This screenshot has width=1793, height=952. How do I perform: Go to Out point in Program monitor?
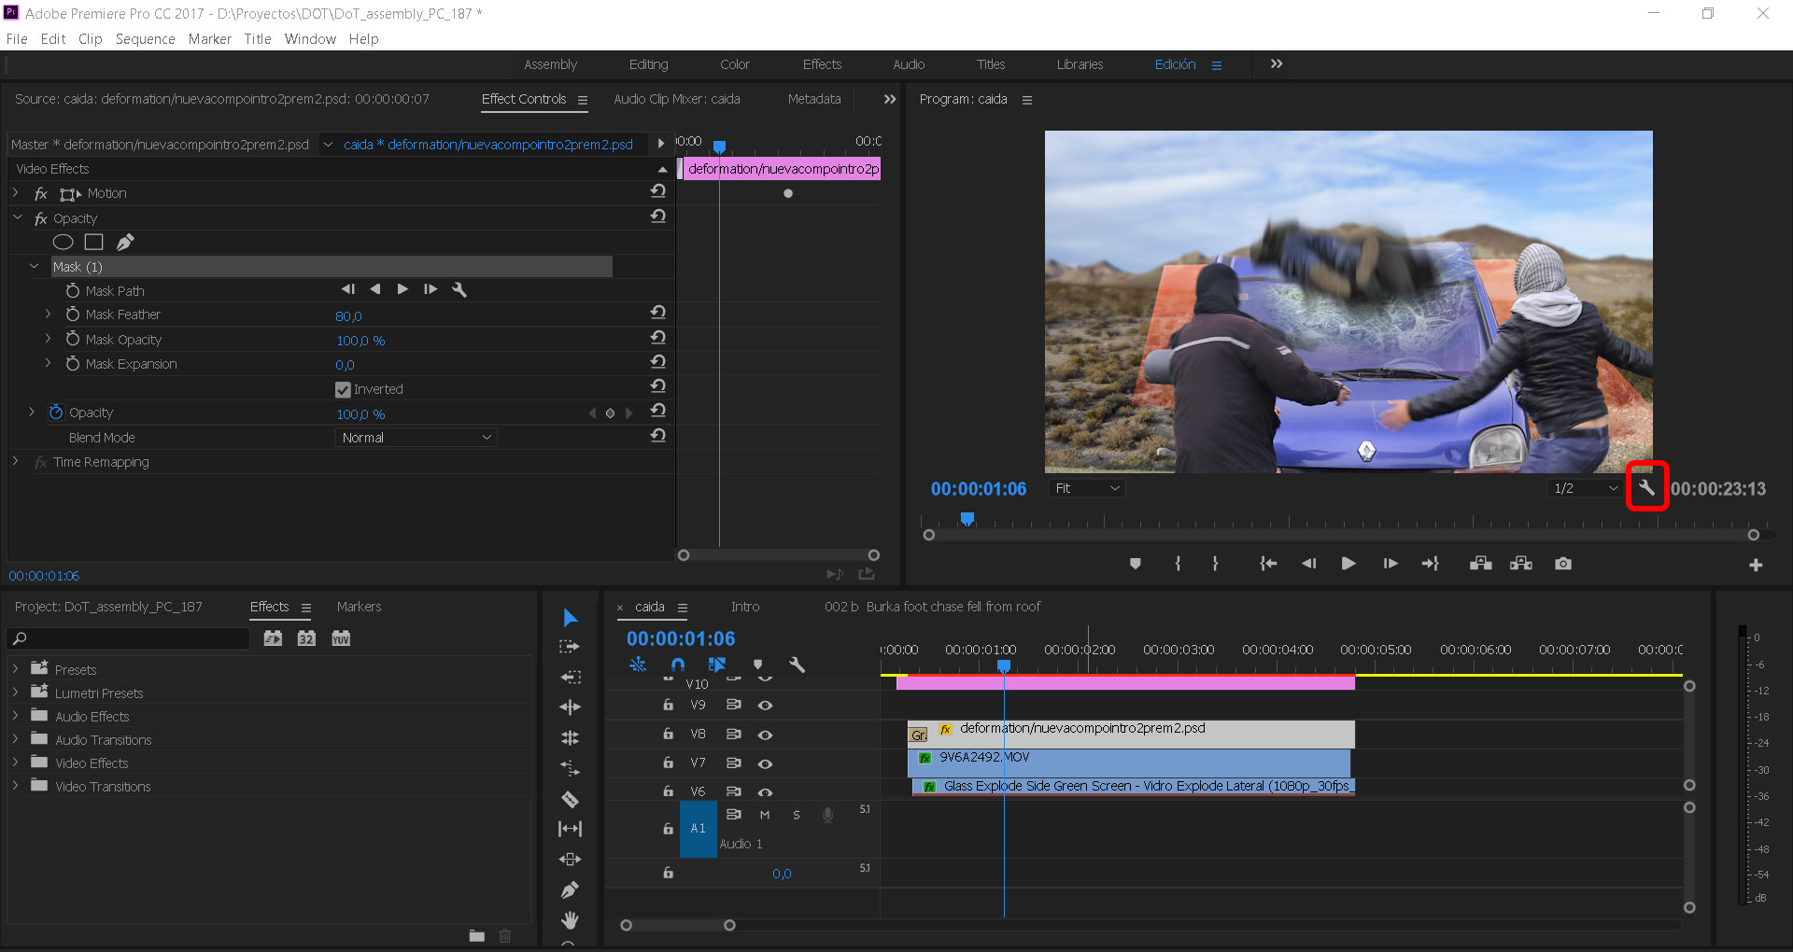click(1431, 564)
